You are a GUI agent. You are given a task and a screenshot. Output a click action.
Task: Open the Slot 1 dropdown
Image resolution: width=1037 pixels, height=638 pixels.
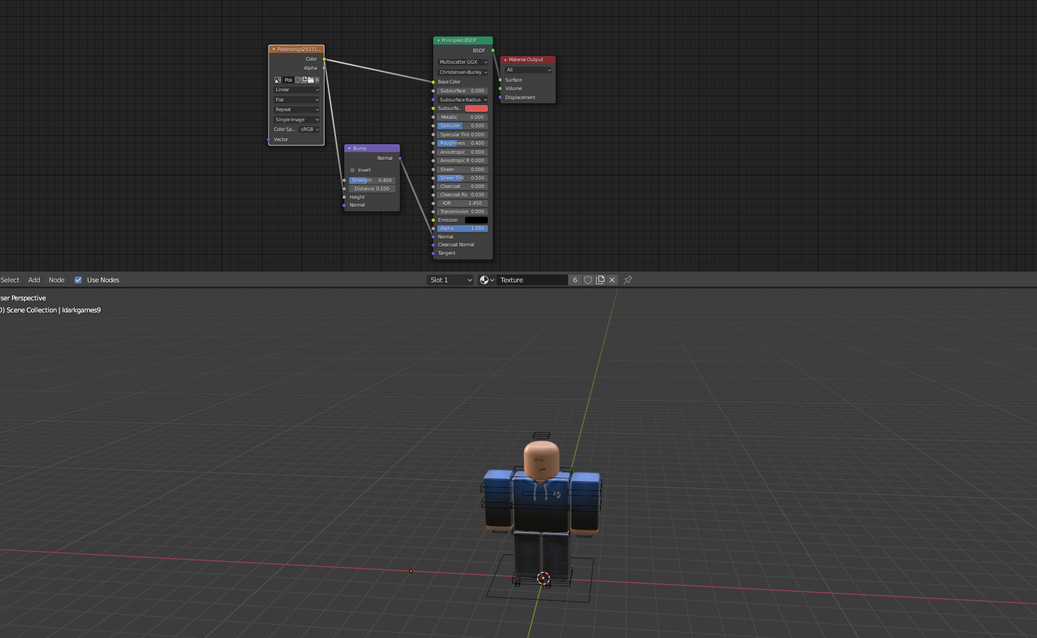[449, 279]
